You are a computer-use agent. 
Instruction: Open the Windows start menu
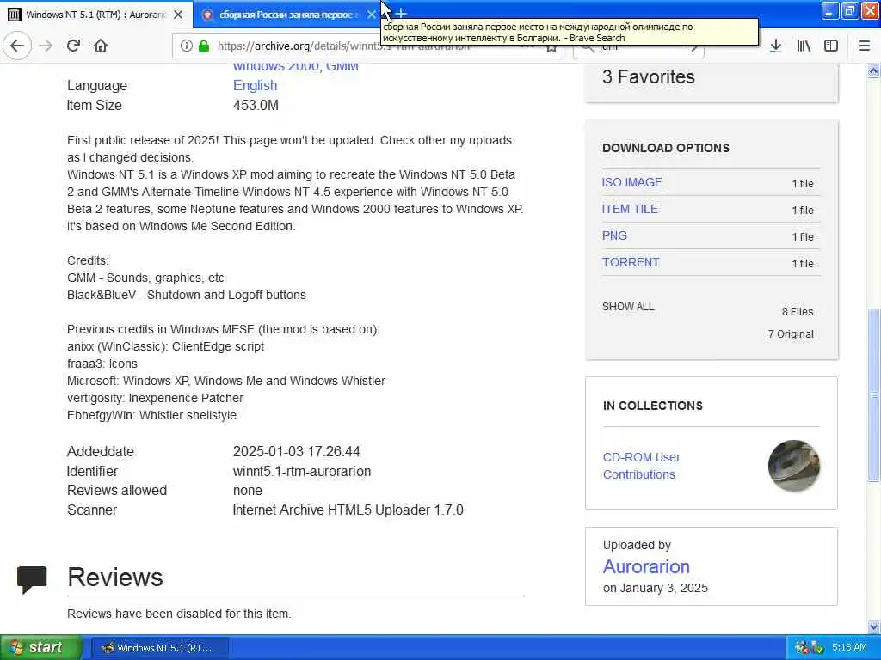click(41, 648)
